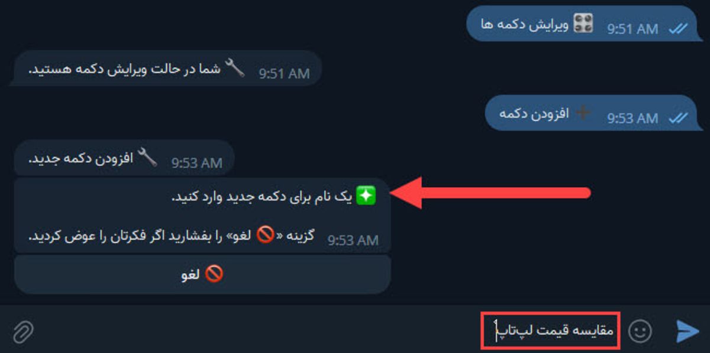Click the لغو cancel inline button
The image size is (710, 353).
point(202,274)
